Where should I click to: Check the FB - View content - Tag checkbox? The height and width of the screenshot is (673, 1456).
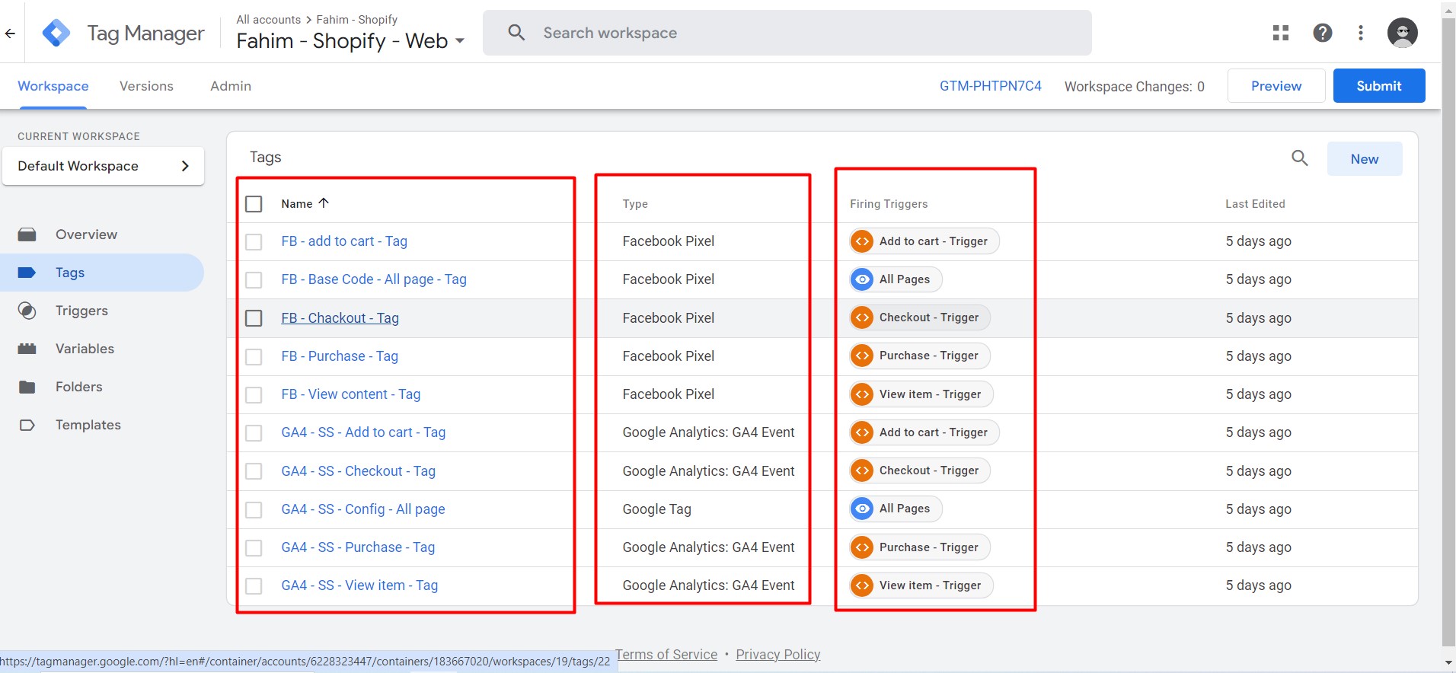coord(254,395)
